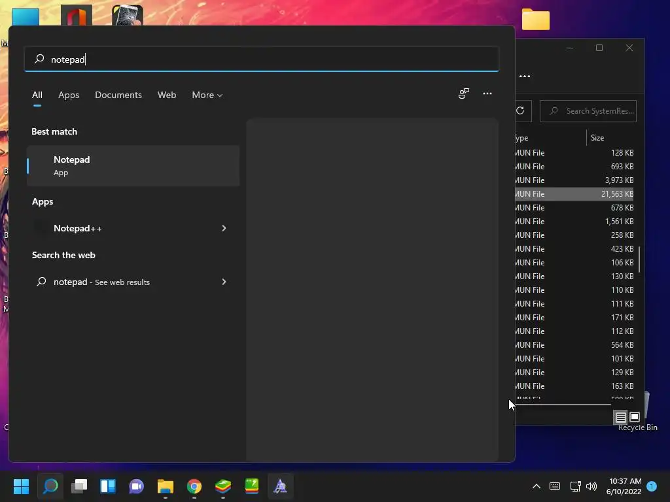Switch to the Web search tab
Image resolution: width=670 pixels, height=502 pixels.
(x=167, y=95)
